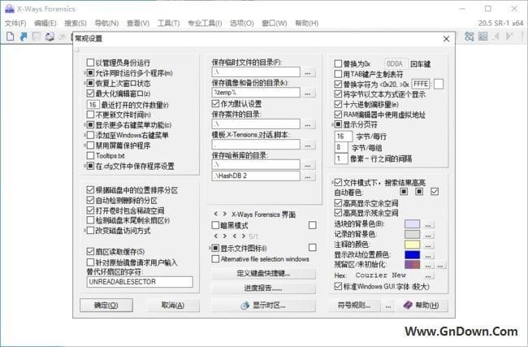Viewport: 528px width, 347px height.
Task: Check Alternative file selection windows
Action: click(215, 258)
